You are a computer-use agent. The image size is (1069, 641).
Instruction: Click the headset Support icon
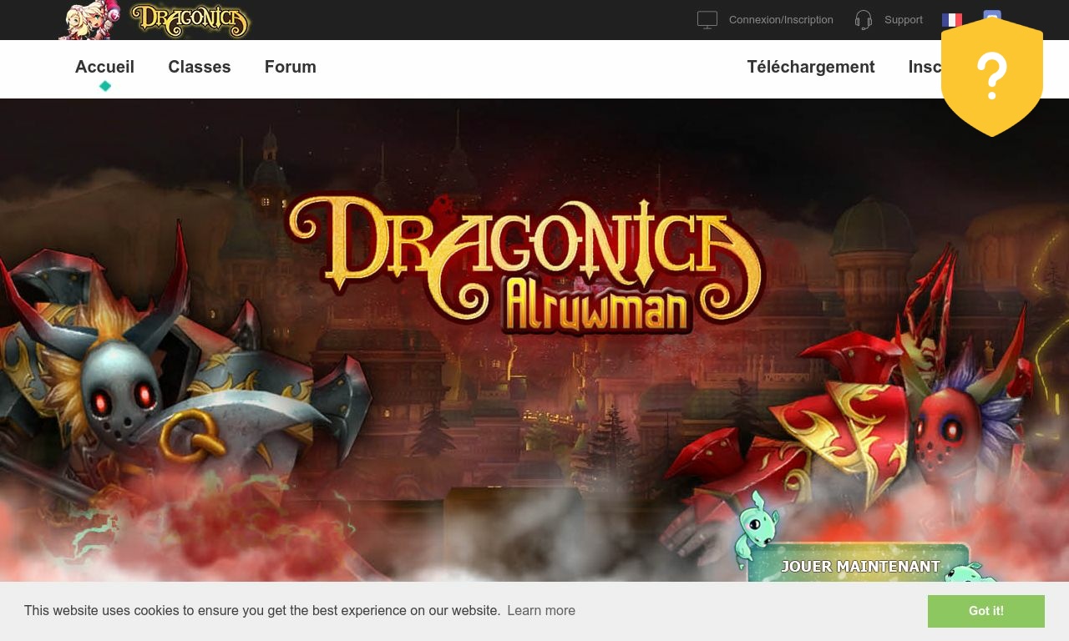tap(864, 20)
